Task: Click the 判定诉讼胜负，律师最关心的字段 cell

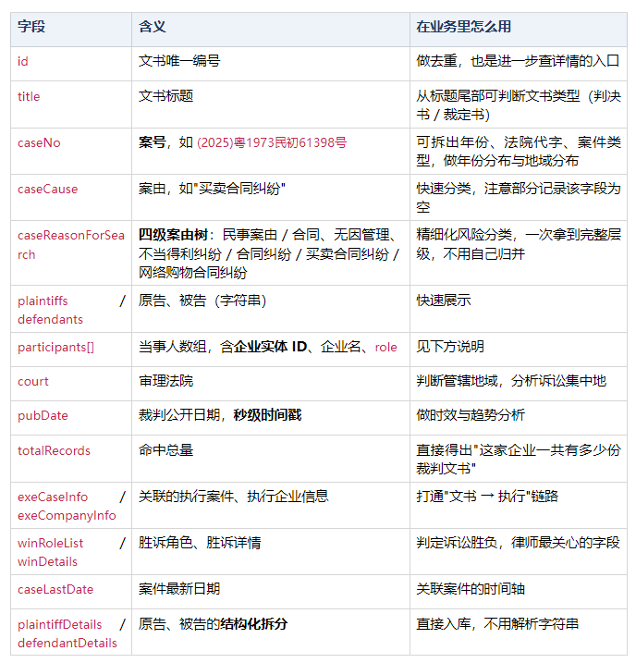Action: coord(518,551)
